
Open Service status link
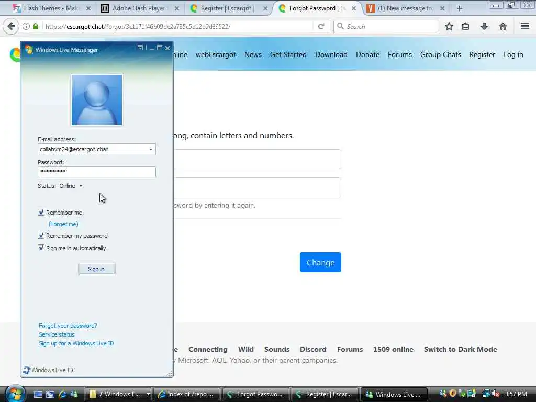pos(57,334)
